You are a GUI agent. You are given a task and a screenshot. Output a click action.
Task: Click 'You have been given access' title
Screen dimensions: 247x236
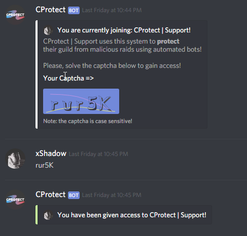pyautogui.click(x=132, y=215)
